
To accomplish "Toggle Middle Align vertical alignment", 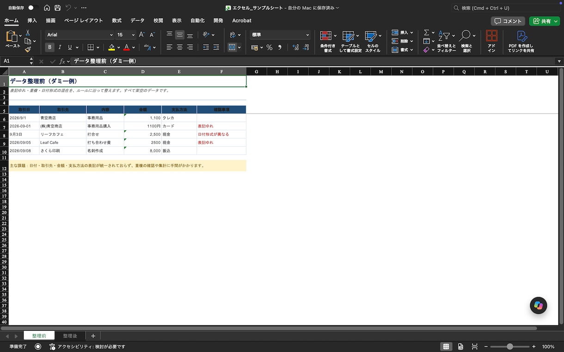I will (180, 35).
